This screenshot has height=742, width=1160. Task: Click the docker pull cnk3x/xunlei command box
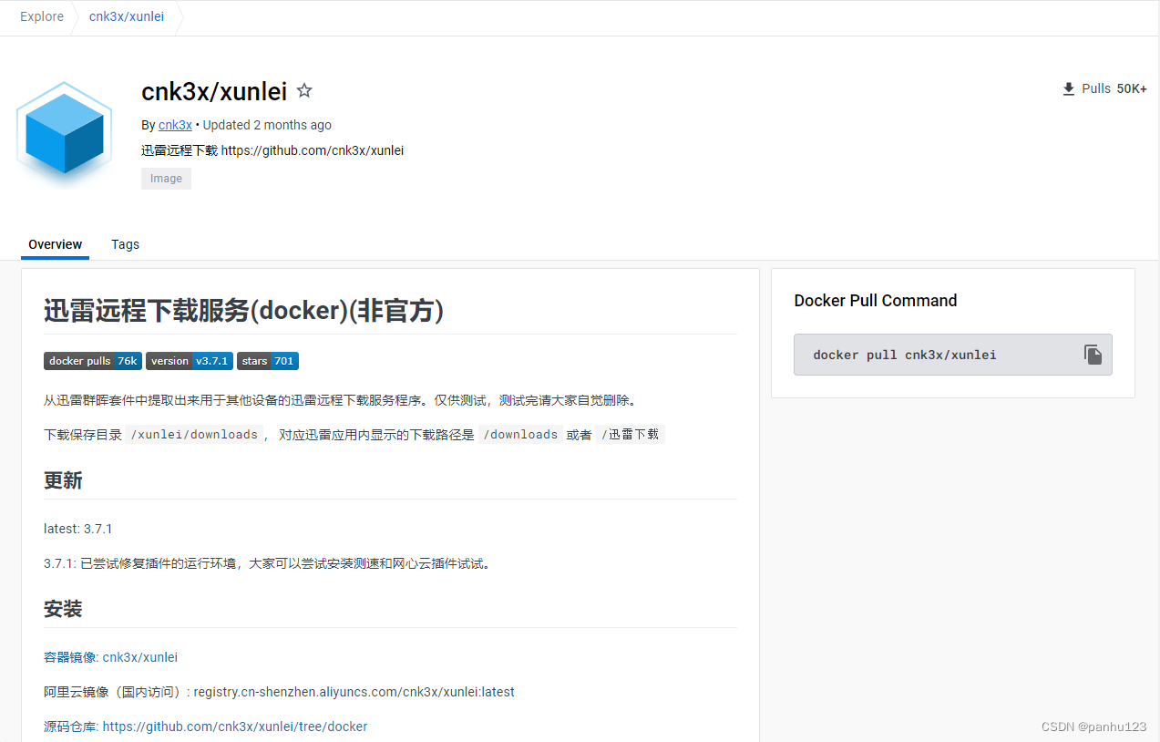(952, 355)
